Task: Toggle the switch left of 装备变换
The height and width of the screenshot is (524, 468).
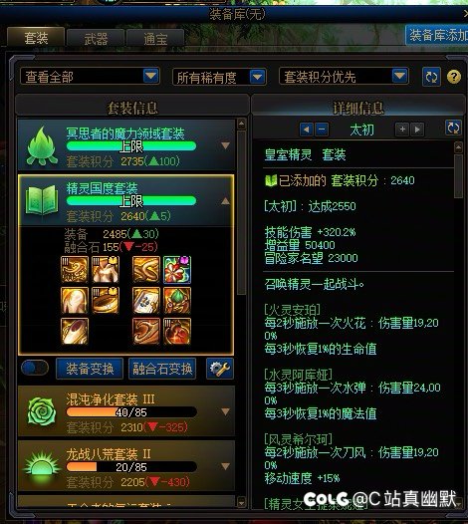Action: click(x=35, y=368)
